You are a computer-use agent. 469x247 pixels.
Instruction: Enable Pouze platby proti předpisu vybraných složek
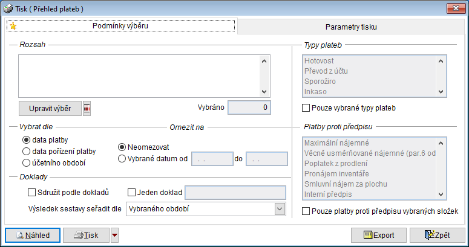coord(306,211)
